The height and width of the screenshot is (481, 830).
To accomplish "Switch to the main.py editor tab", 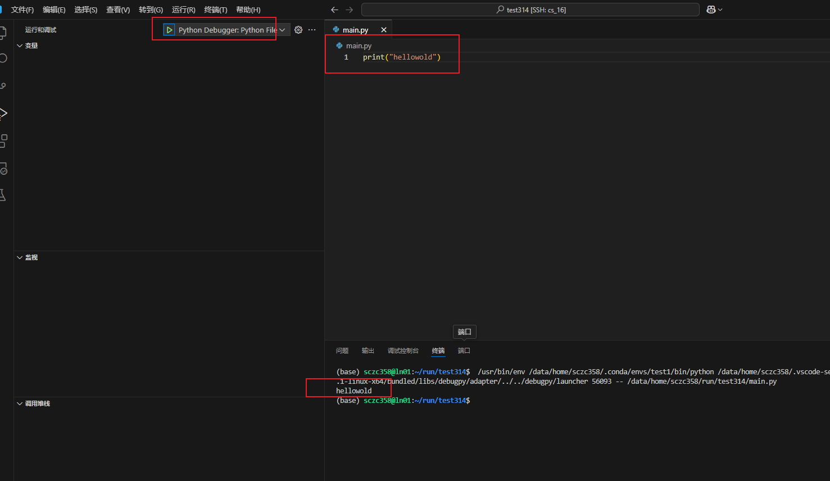I will point(355,30).
